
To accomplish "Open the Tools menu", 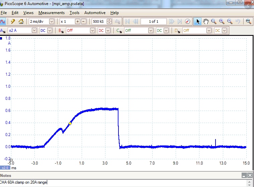I will click(74, 13).
